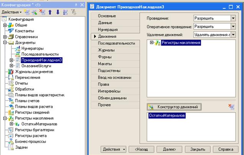Switch to the Подсистемы tab

point(115,71)
